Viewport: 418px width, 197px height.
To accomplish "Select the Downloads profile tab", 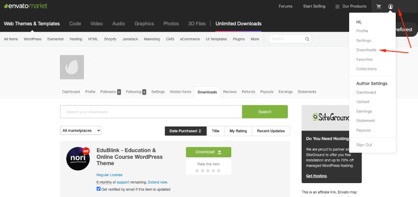I will pyautogui.click(x=207, y=92).
